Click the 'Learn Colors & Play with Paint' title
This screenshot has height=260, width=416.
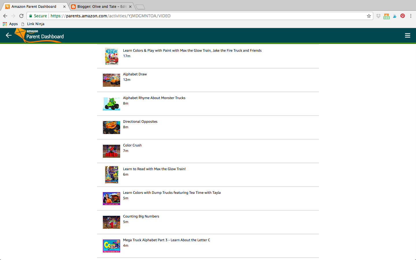192,51
